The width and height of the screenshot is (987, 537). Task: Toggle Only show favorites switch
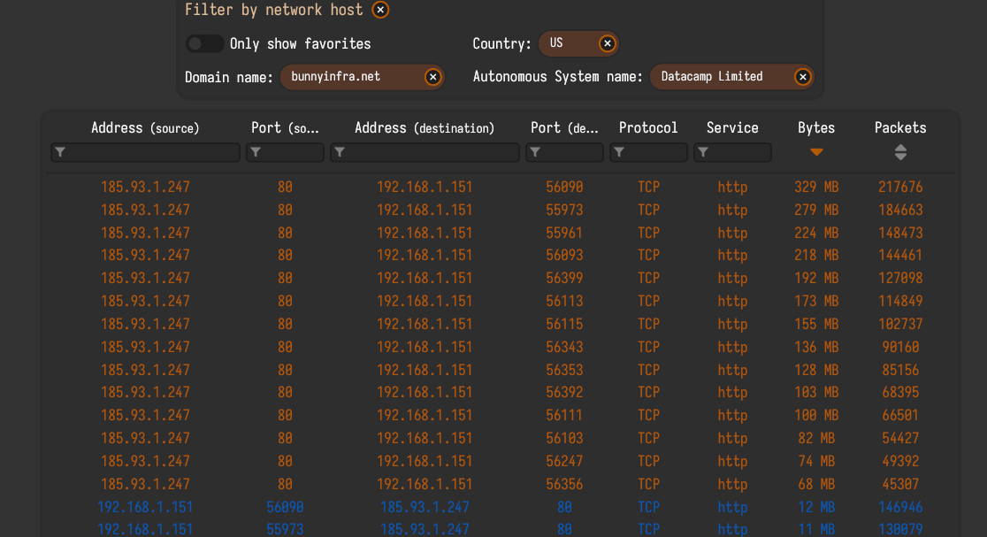coord(204,43)
